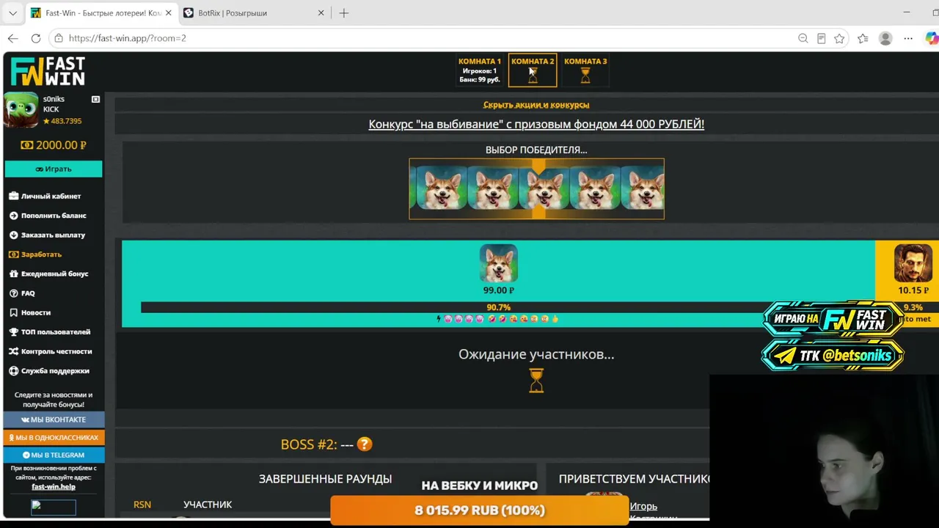
Task: Switch to the Комната 3 room tab
Action: 585,70
